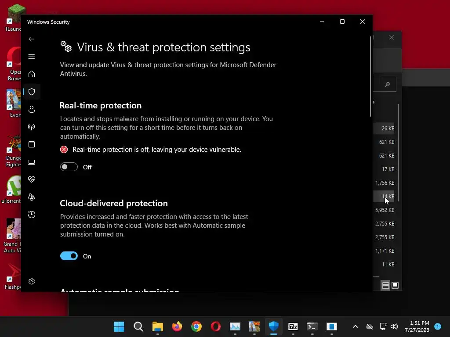This screenshot has width=450, height=337.
Task: Open the Windows Start menu
Action: (119, 326)
